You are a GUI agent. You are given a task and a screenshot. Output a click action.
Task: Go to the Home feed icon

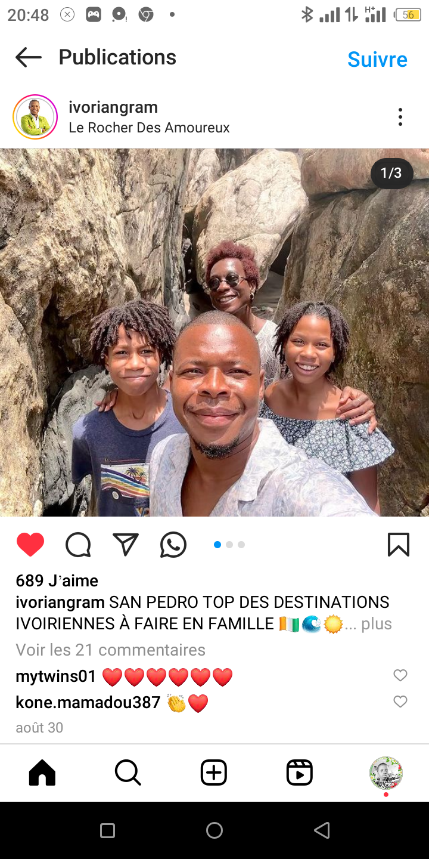pos(42,773)
